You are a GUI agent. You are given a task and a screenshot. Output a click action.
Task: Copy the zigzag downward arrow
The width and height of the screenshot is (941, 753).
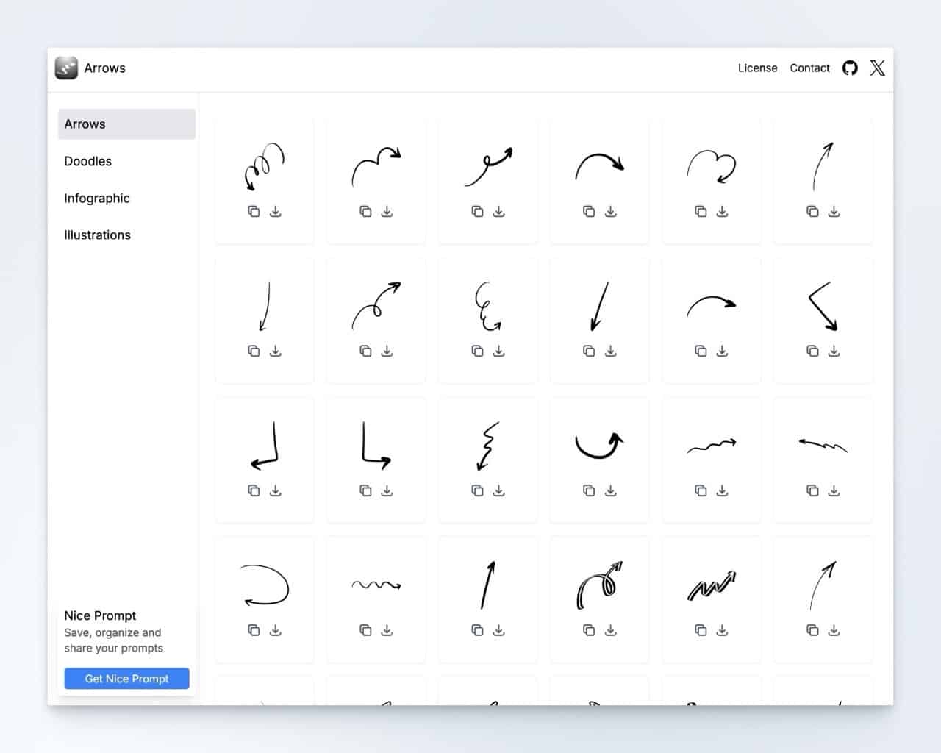tap(477, 491)
